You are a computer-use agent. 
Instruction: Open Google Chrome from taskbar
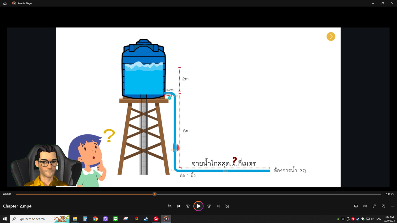click(x=95, y=219)
